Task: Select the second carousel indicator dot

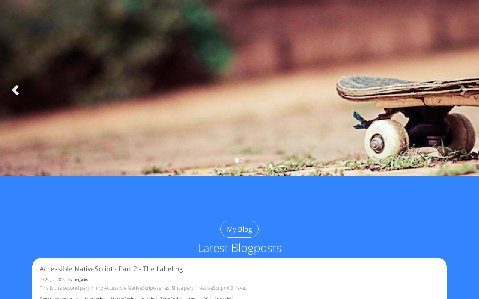Action: click(x=242, y=160)
